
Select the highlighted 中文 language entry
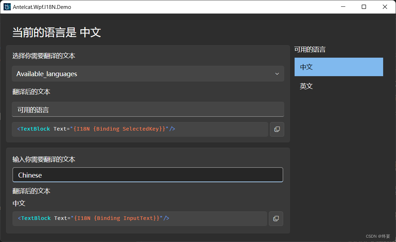(339, 67)
